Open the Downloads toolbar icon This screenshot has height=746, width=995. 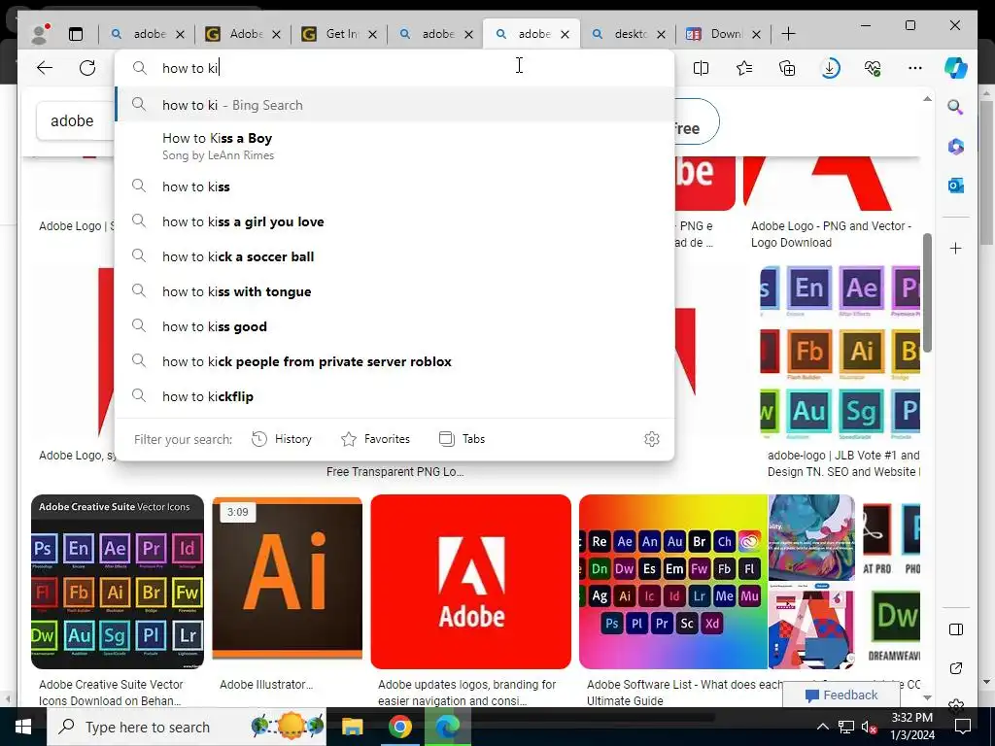830,68
